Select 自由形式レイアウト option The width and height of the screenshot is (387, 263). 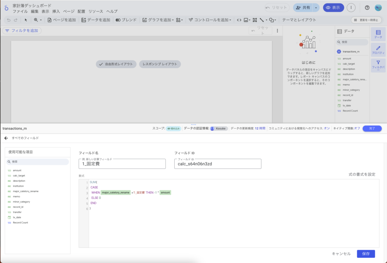pos(116,64)
